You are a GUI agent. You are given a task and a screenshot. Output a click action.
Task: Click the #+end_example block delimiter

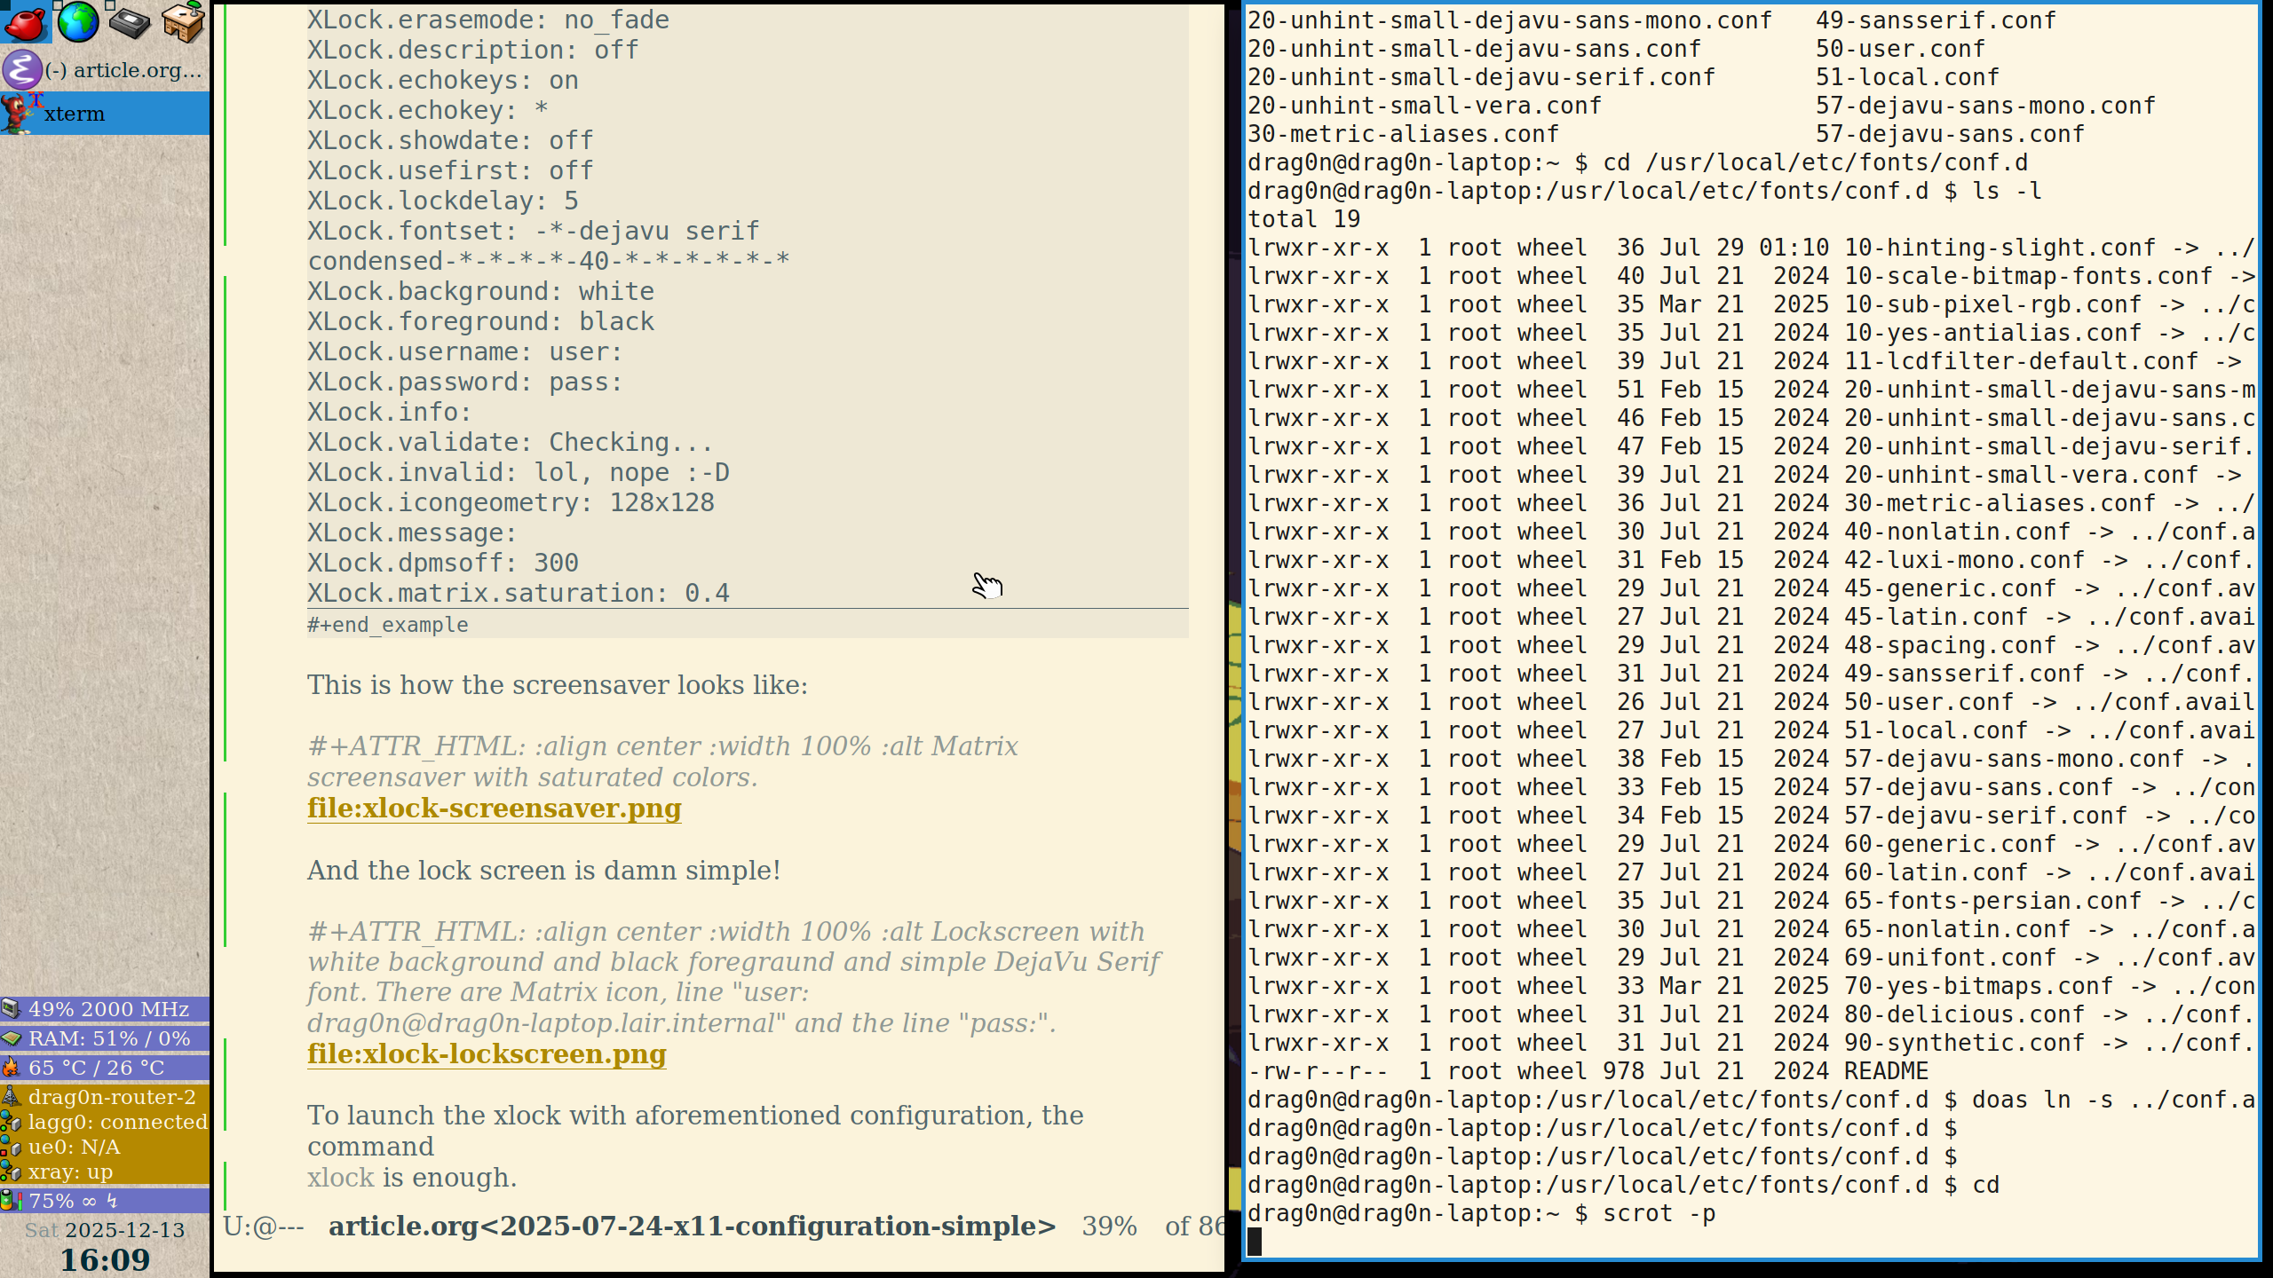click(387, 625)
